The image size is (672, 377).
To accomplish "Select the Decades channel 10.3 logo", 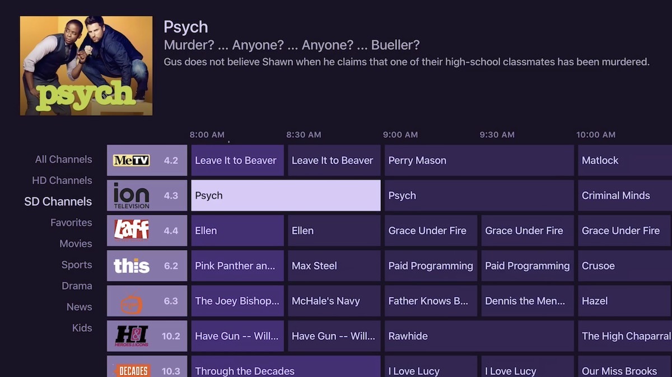I will 132,370.
